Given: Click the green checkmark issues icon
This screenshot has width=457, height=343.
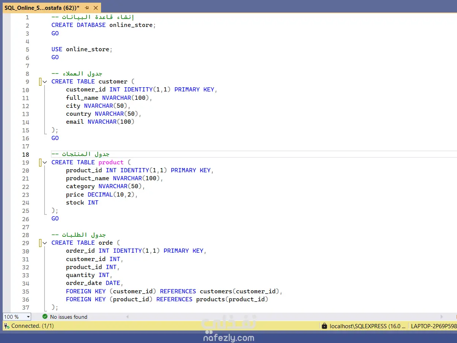Looking at the screenshot, I should click(x=45, y=316).
